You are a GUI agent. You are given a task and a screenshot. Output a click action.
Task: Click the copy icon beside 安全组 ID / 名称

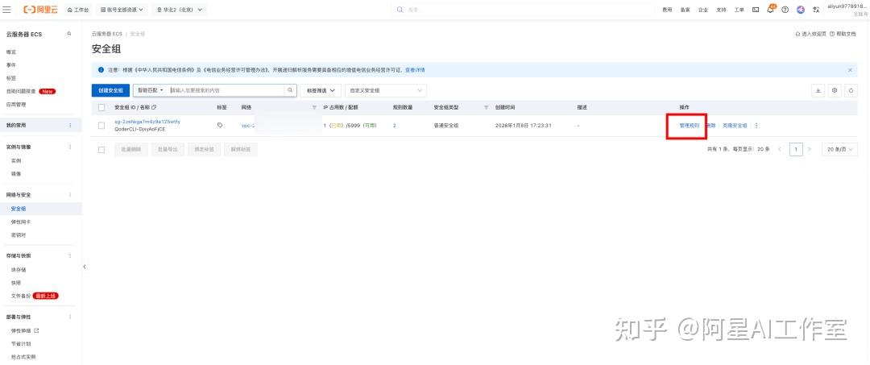[x=154, y=108]
